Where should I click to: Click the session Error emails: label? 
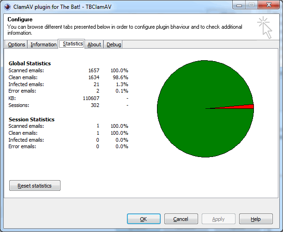pyautogui.click(x=22, y=146)
